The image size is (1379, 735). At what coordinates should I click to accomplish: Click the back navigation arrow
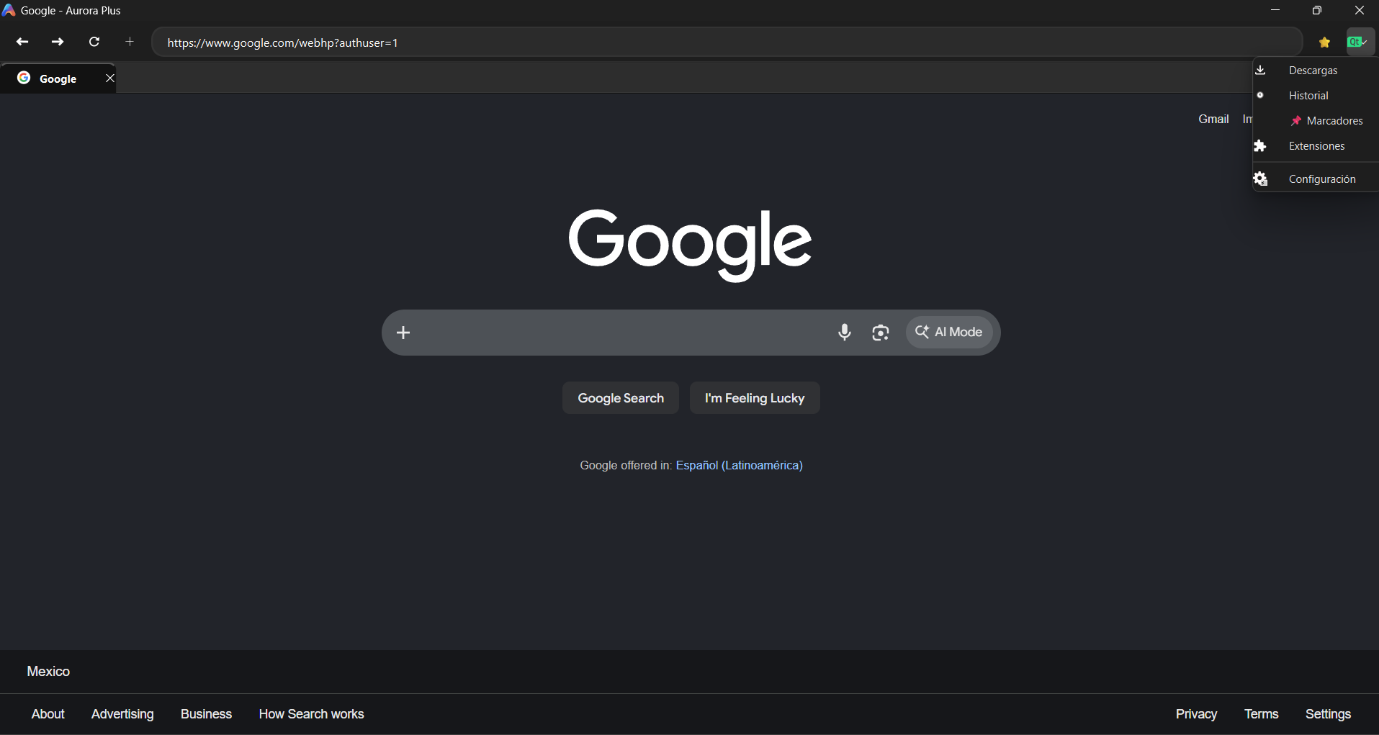coord(22,42)
